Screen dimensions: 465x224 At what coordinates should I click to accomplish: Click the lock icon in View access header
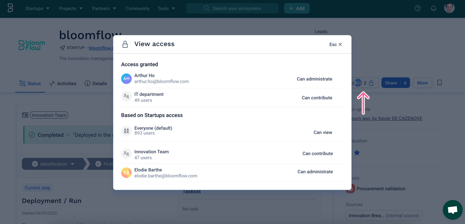coord(125,44)
